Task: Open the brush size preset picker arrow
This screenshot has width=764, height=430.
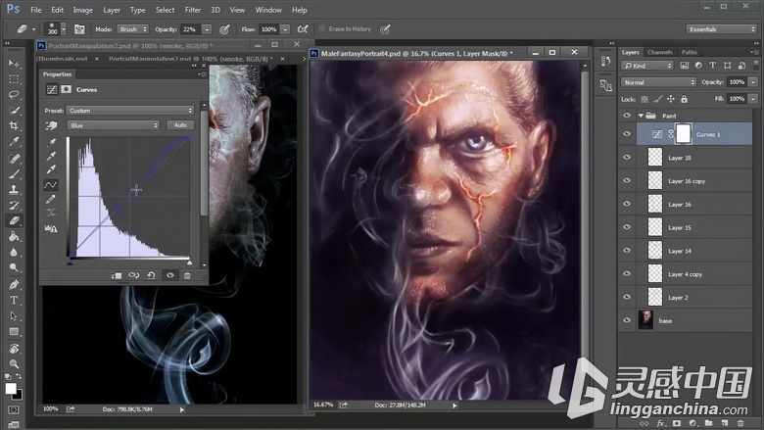Action: coord(64,29)
